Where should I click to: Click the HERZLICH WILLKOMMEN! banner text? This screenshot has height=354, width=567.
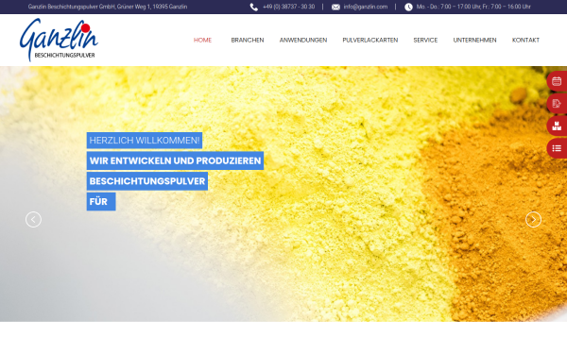[x=145, y=140]
